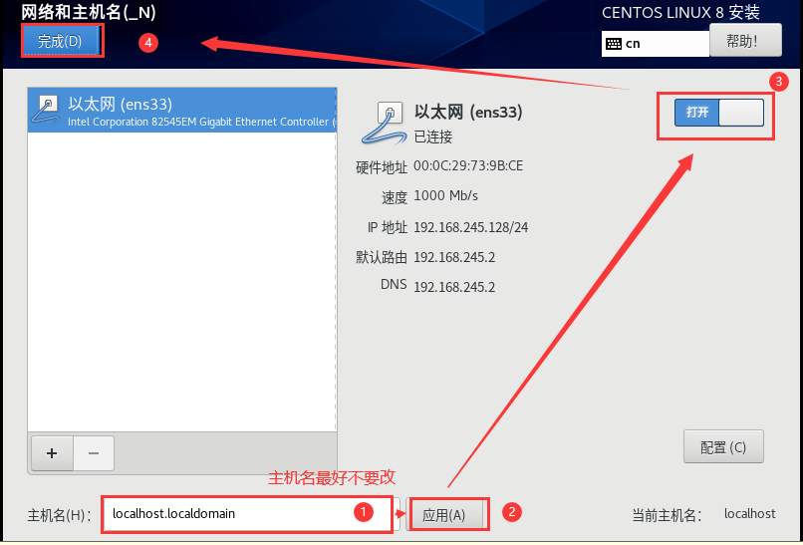
Task: Open the 配置(C) configure dialog
Action: 723,446
